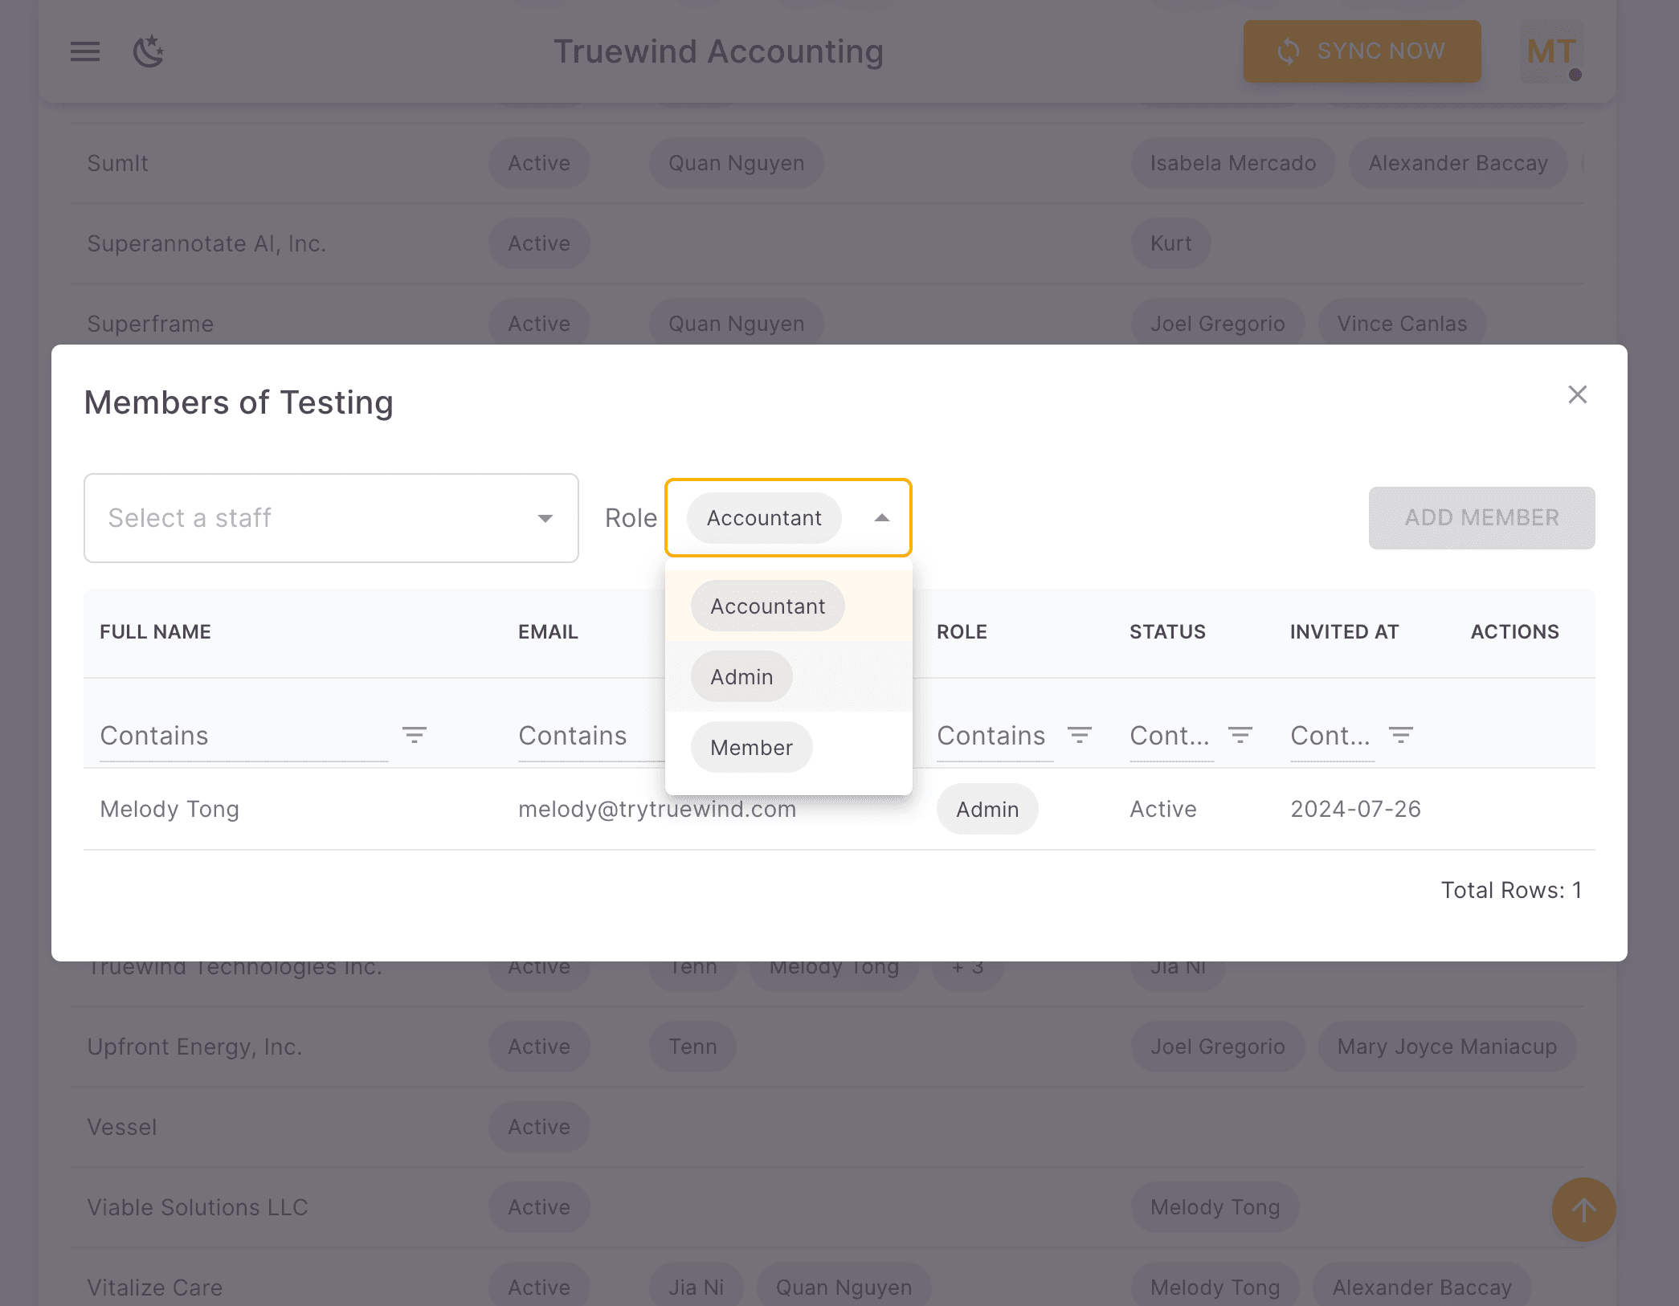Choose Accountant in the role list

pos(767,606)
